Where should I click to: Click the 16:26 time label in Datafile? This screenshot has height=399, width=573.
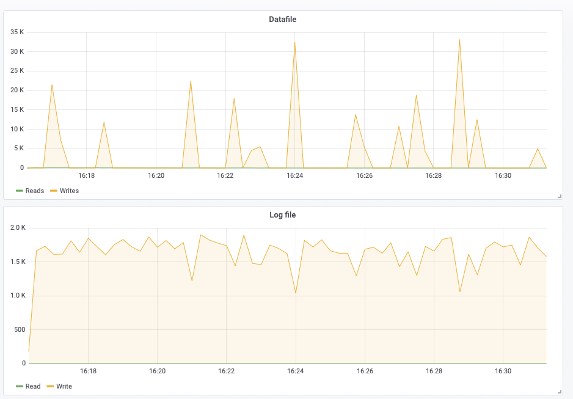[364, 176]
